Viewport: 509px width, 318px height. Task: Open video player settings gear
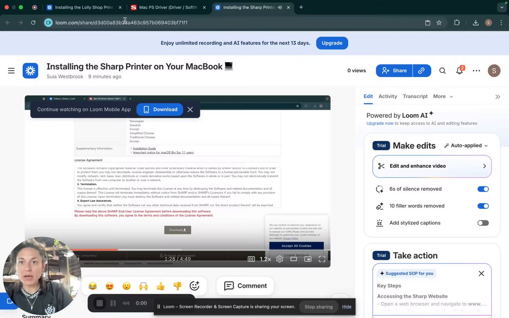pyautogui.click(x=280, y=259)
